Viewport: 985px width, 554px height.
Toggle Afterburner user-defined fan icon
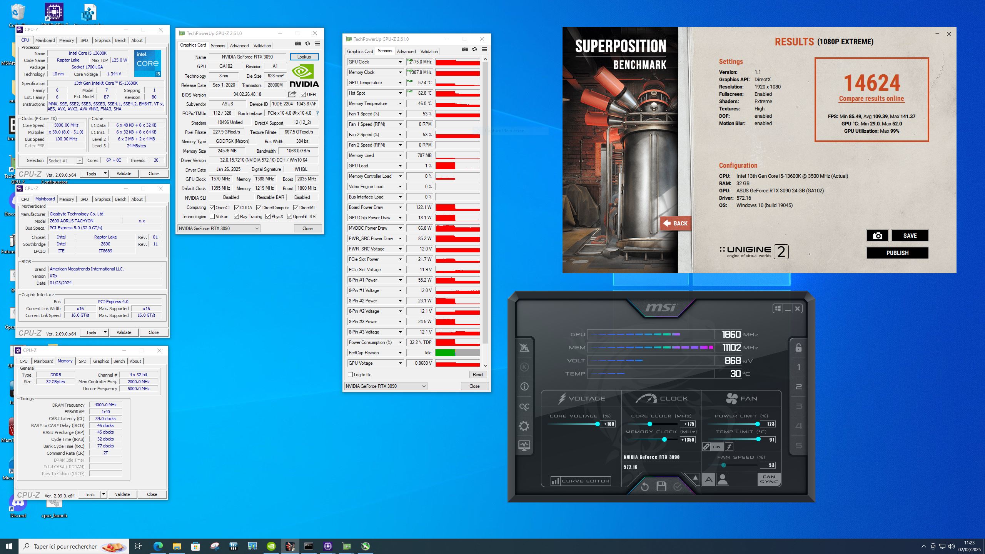[723, 480]
